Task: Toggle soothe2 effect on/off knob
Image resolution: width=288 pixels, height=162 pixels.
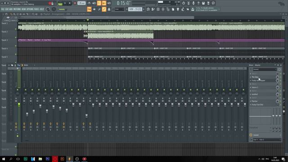Action: (277, 94)
